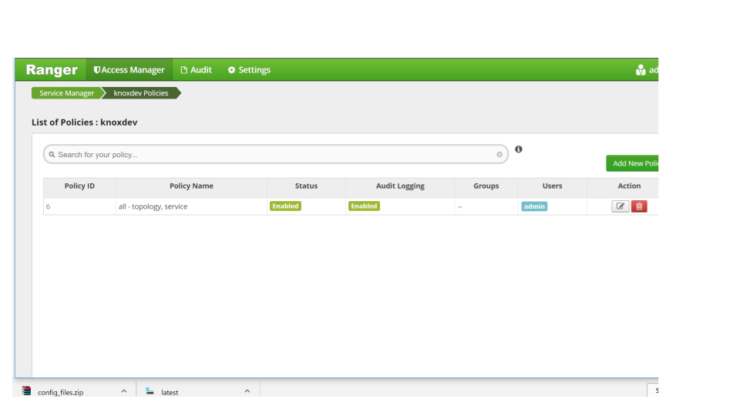
Task: Go to Service Manager breadcrumb
Action: click(x=66, y=93)
